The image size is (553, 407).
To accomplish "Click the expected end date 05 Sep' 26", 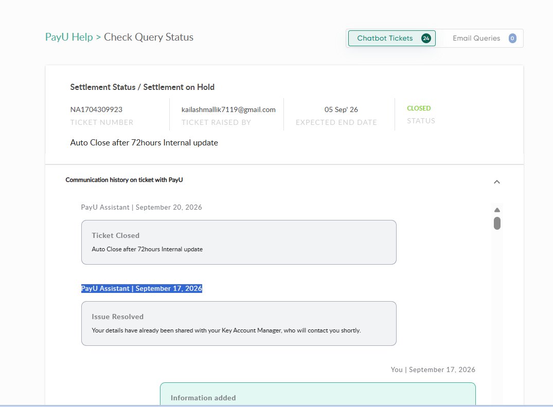I will [x=341, y=109].
